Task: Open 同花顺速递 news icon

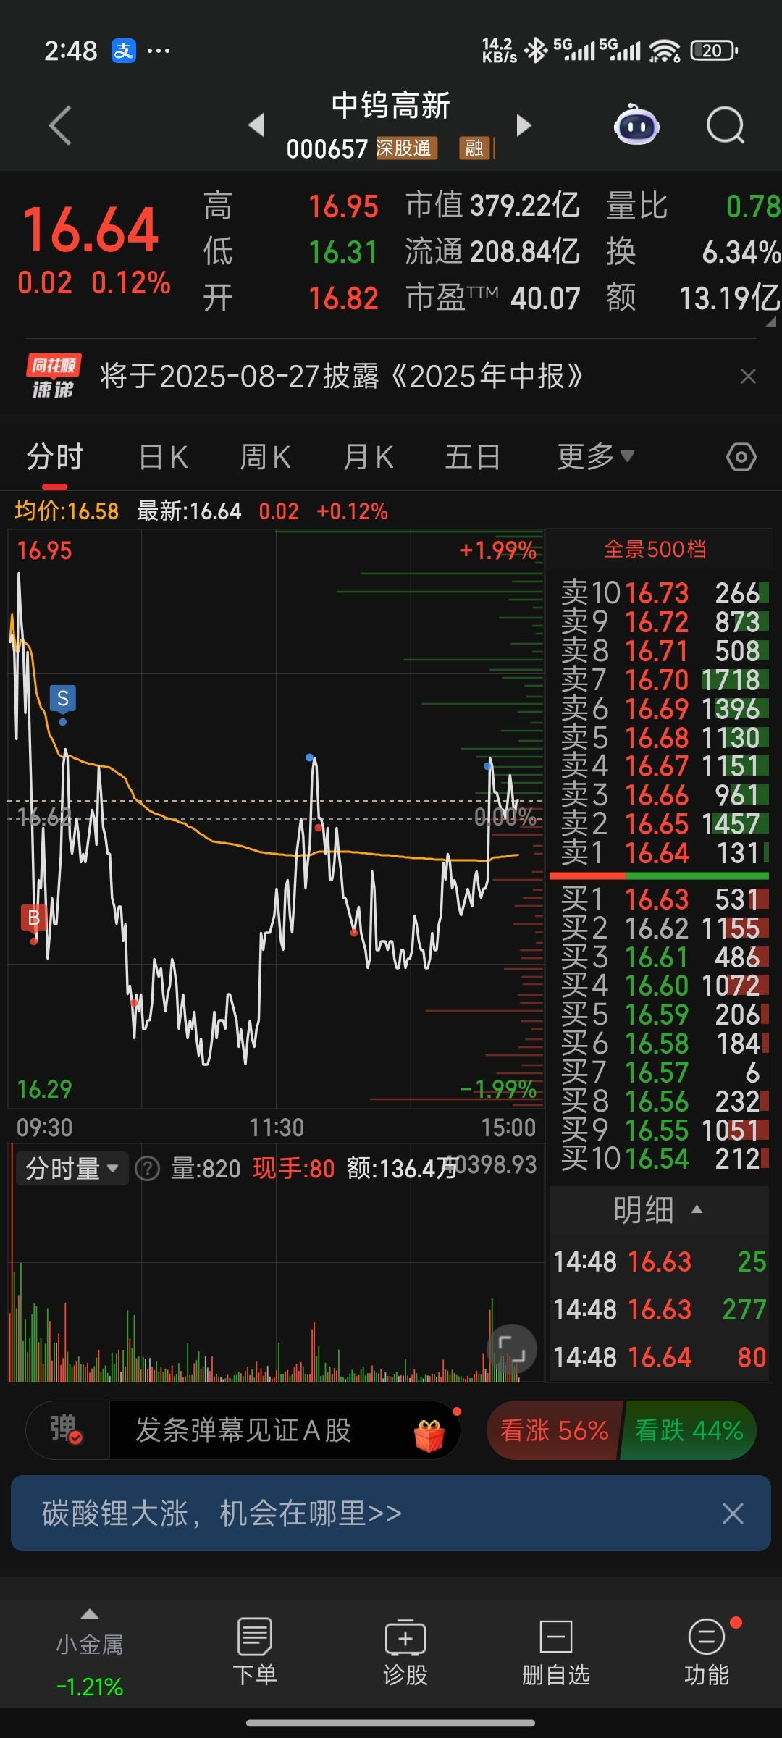Action: (x=53, y=377)
